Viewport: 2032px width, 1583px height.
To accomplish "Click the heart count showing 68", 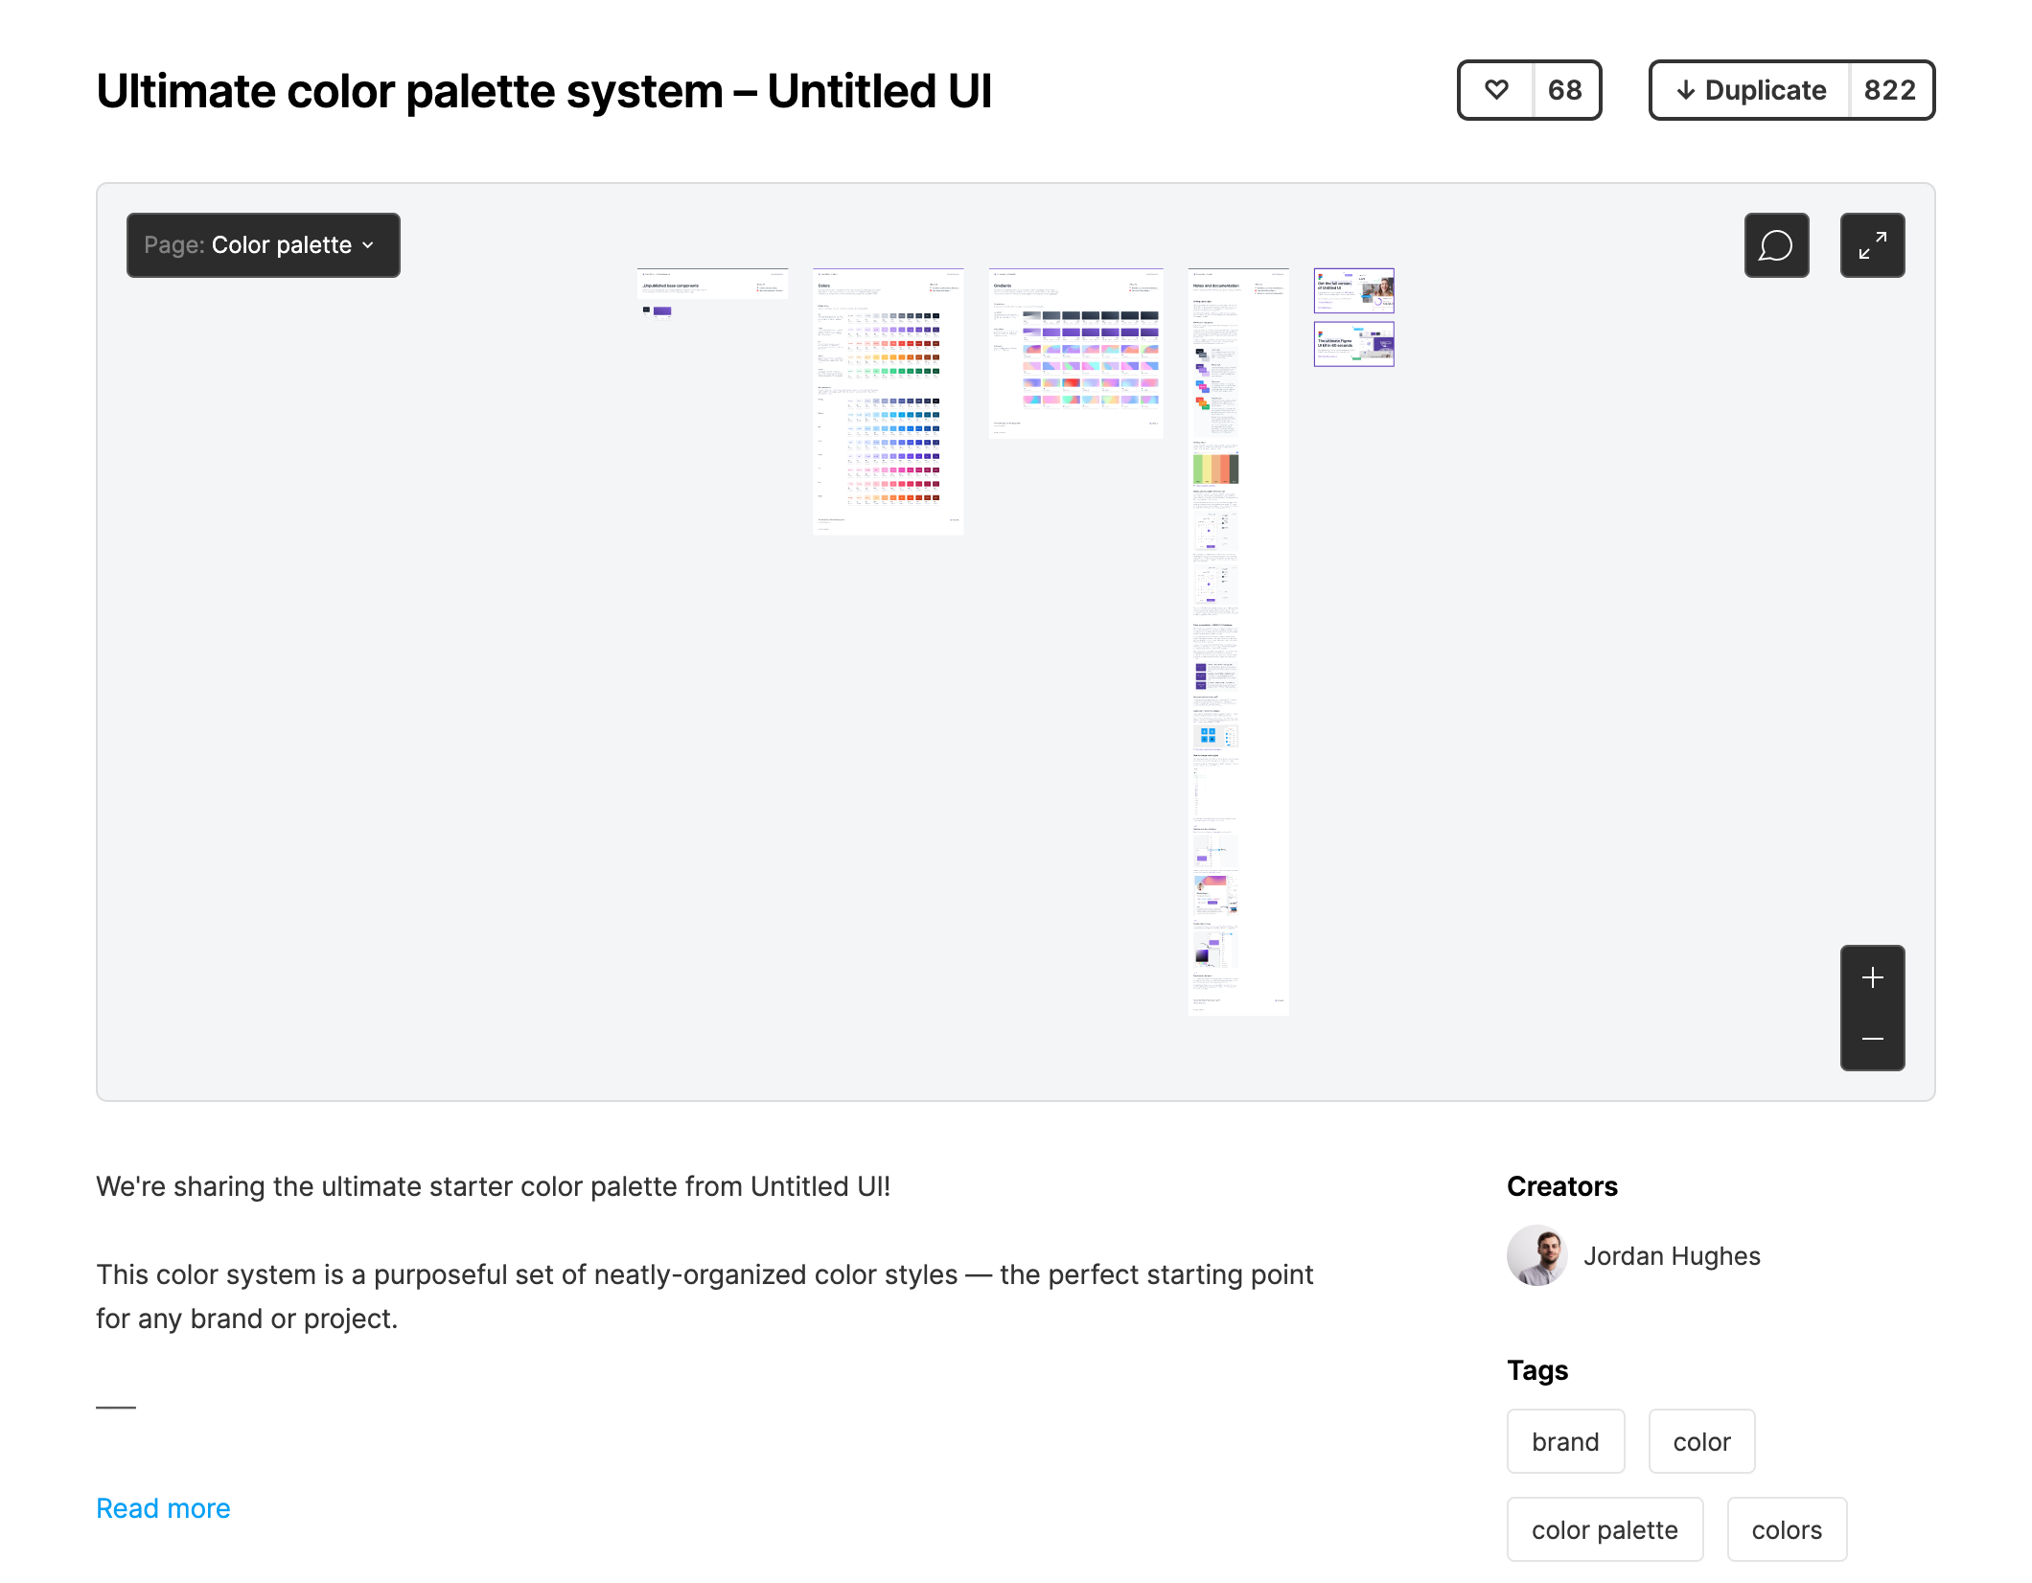I will (x=1566, y=90).
